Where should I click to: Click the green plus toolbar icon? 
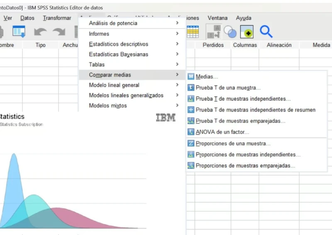click(x=247, y=32)
